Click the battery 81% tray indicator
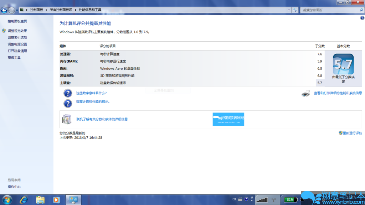This screenshot has width=365, height=205. pos(289,200)
